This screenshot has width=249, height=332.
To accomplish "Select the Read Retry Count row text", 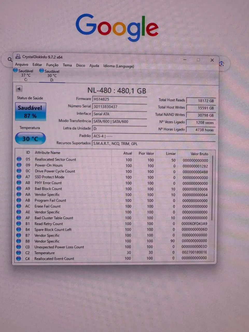I will [49, 224].
